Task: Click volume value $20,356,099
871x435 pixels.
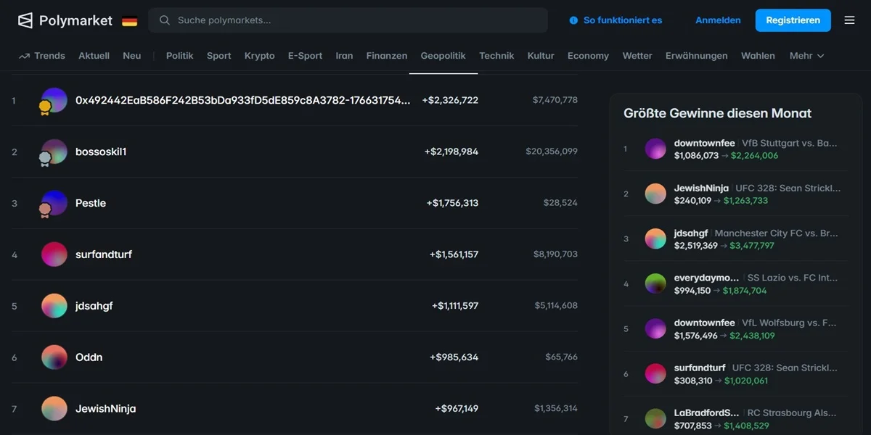Action: (x=552, y=152)
